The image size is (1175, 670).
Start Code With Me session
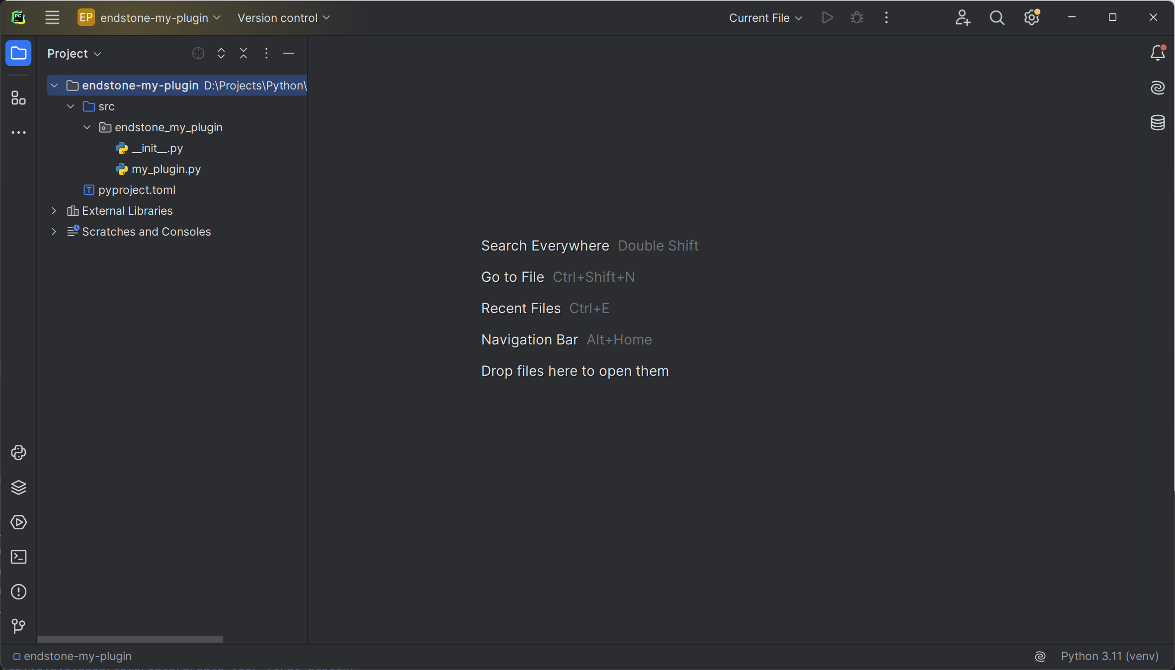point(963,17)
